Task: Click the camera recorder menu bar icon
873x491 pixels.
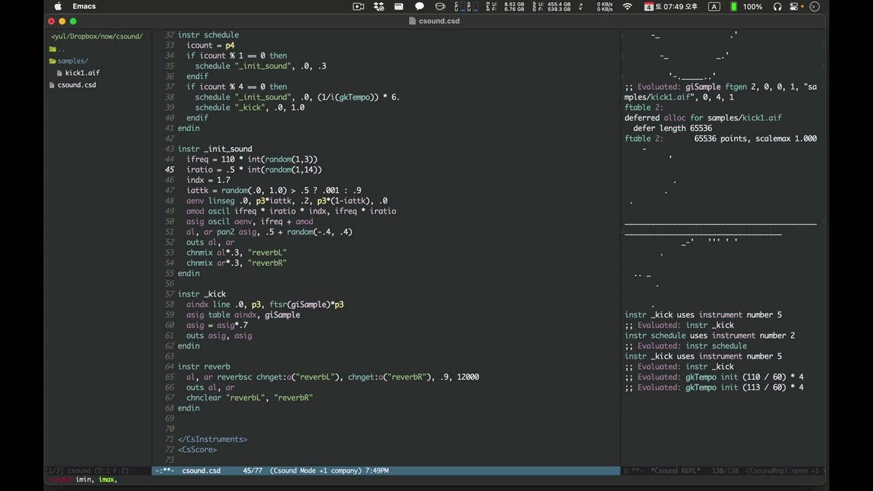Action: coord(358,7)
